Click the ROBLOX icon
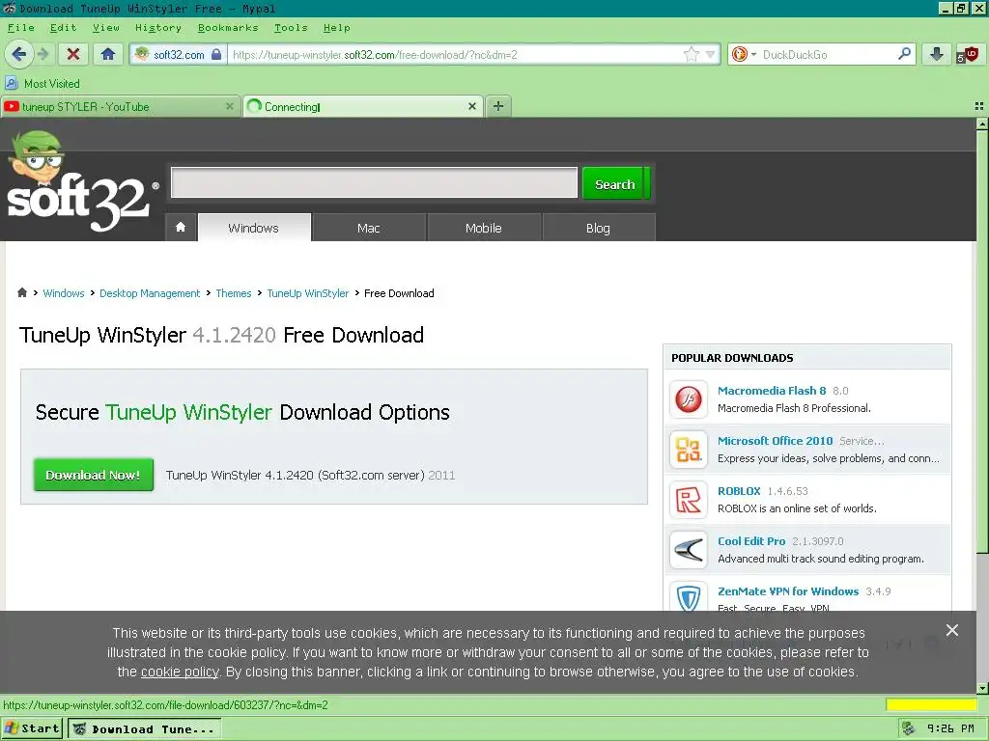This screenshot has height=741, width=989. tap(688, 500)
